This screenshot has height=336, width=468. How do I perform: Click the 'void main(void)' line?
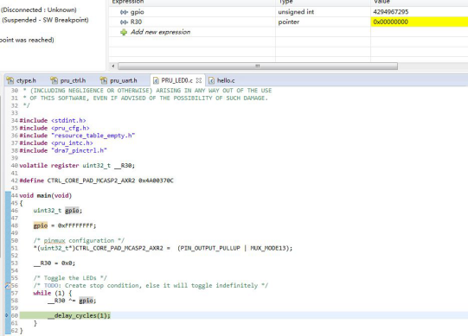click(46, 195)
